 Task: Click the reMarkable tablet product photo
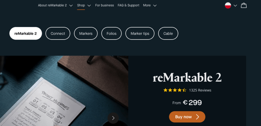point(64,91)
